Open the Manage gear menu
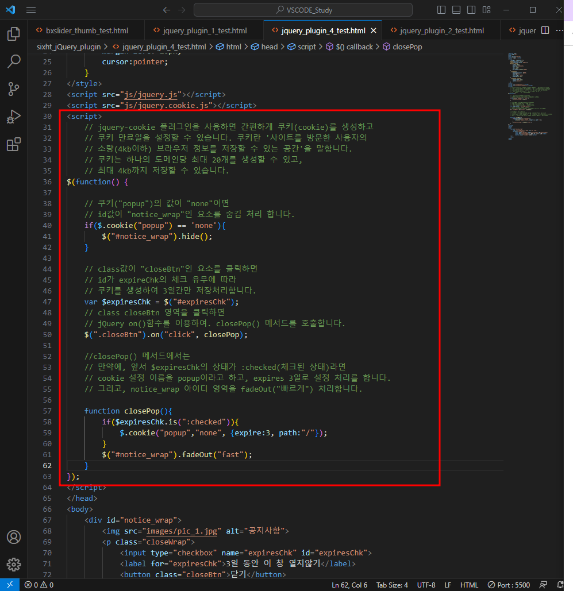Viewport: 573px width, 591px height. 14,564
